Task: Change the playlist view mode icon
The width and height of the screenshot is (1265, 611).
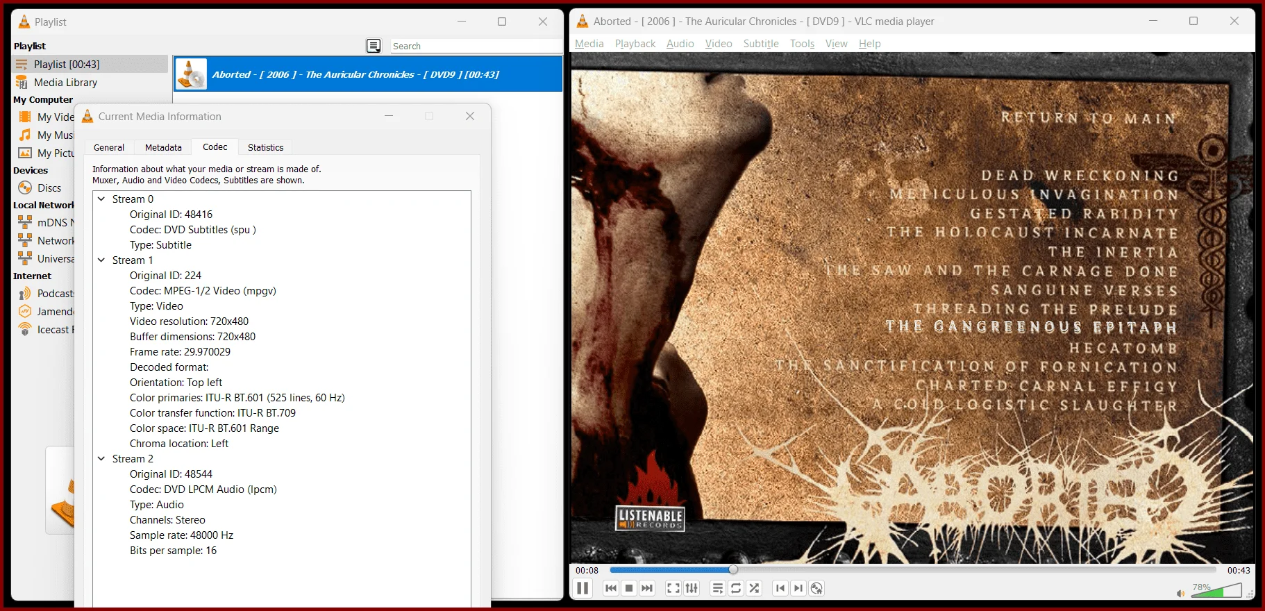Action: [x=374, y=46]
